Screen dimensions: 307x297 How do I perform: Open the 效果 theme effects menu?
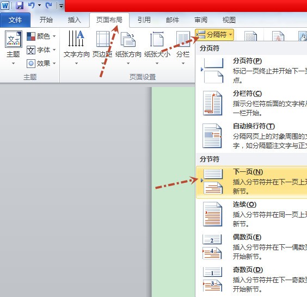click(x=41, y=64)
